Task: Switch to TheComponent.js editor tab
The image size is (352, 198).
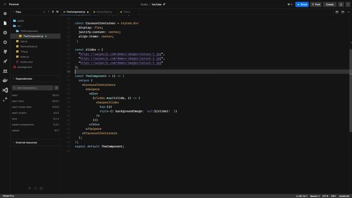Action: tap(76, 12)
